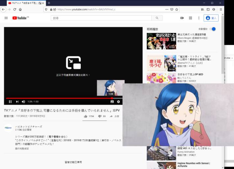Click the padlock site info icon
The image size is (234, 169).
click(x=51, y=10)
